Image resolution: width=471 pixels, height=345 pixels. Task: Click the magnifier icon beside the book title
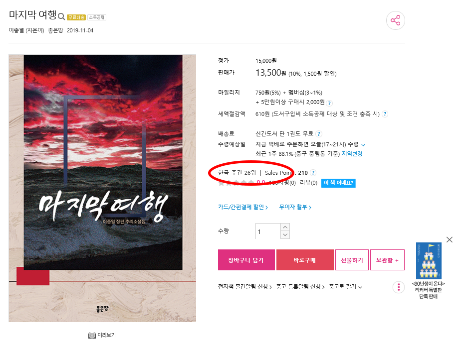pyautogui.click(x=61, y=16)
